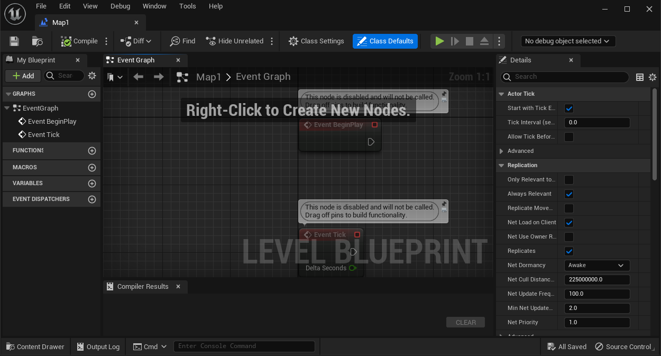Viewport: 661px width, 356px height.
Task: Open the Window menu
Action: pyautogui.click(x=154, y=6)
